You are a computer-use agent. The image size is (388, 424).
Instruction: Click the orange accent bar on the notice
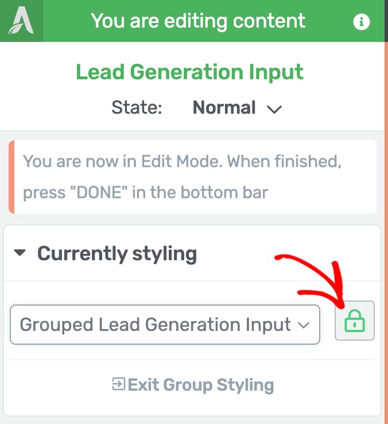11,177
